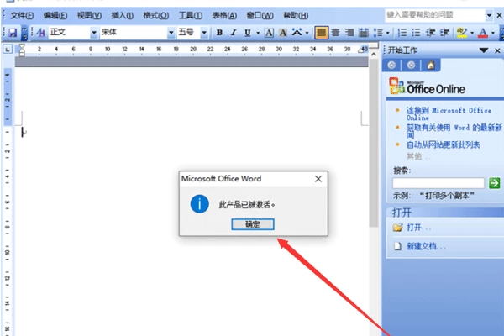Click the Save icon in the toolbar
The height and width of the screenshot is (336, 504).
[13, 33]
